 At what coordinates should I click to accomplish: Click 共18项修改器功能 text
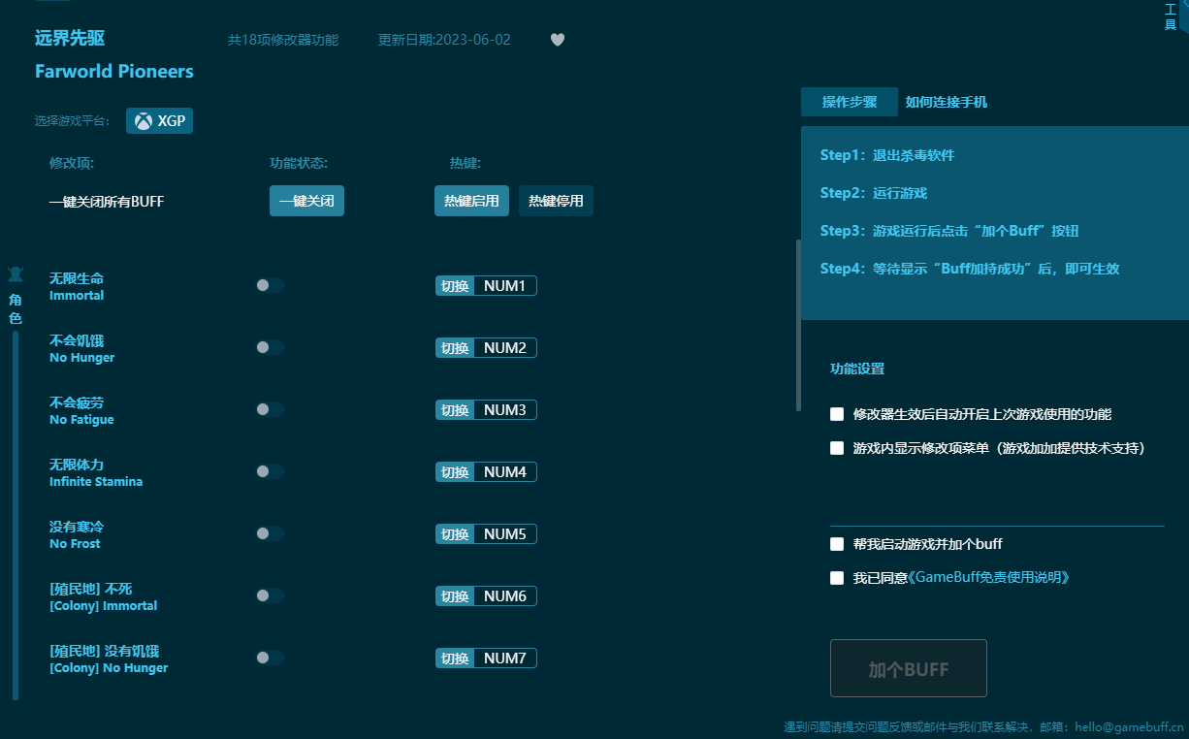pos(283,40)
